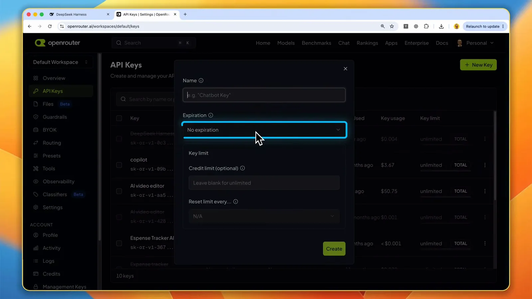The height and width of the screenshot is (299, 532).
Task: Reload the page
Action: tap(50, 26)
